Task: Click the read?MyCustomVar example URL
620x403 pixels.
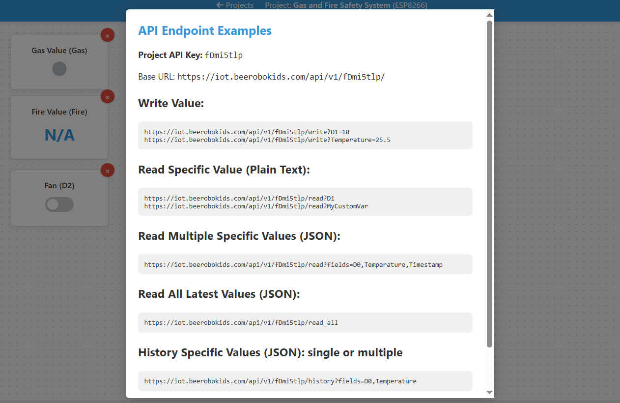Action: [256, 206]
